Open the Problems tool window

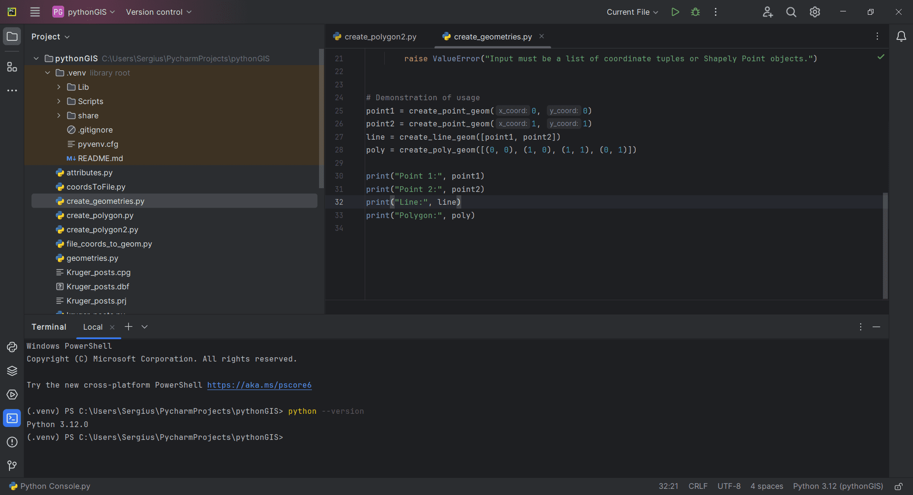tap(12, 442)
